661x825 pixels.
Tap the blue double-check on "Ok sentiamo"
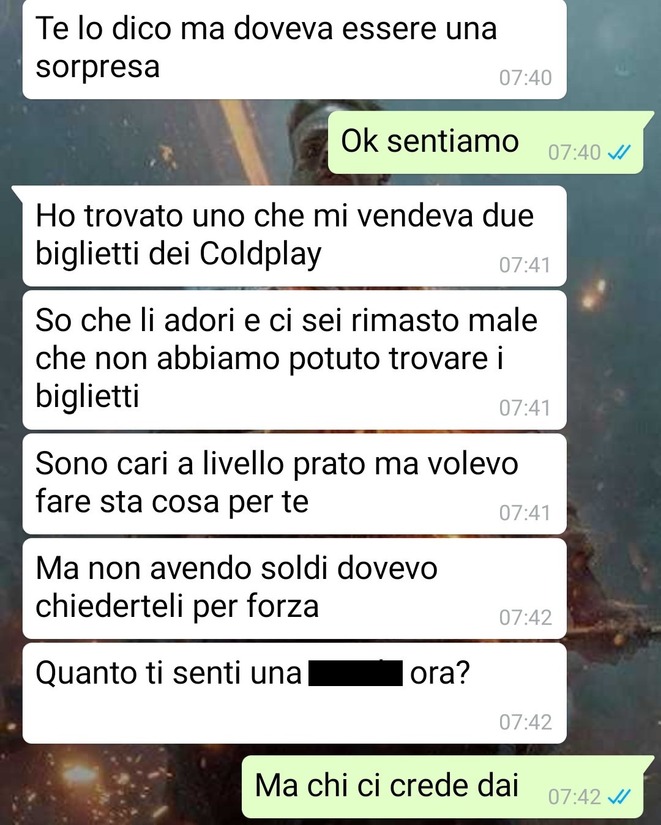click(619, 152)
